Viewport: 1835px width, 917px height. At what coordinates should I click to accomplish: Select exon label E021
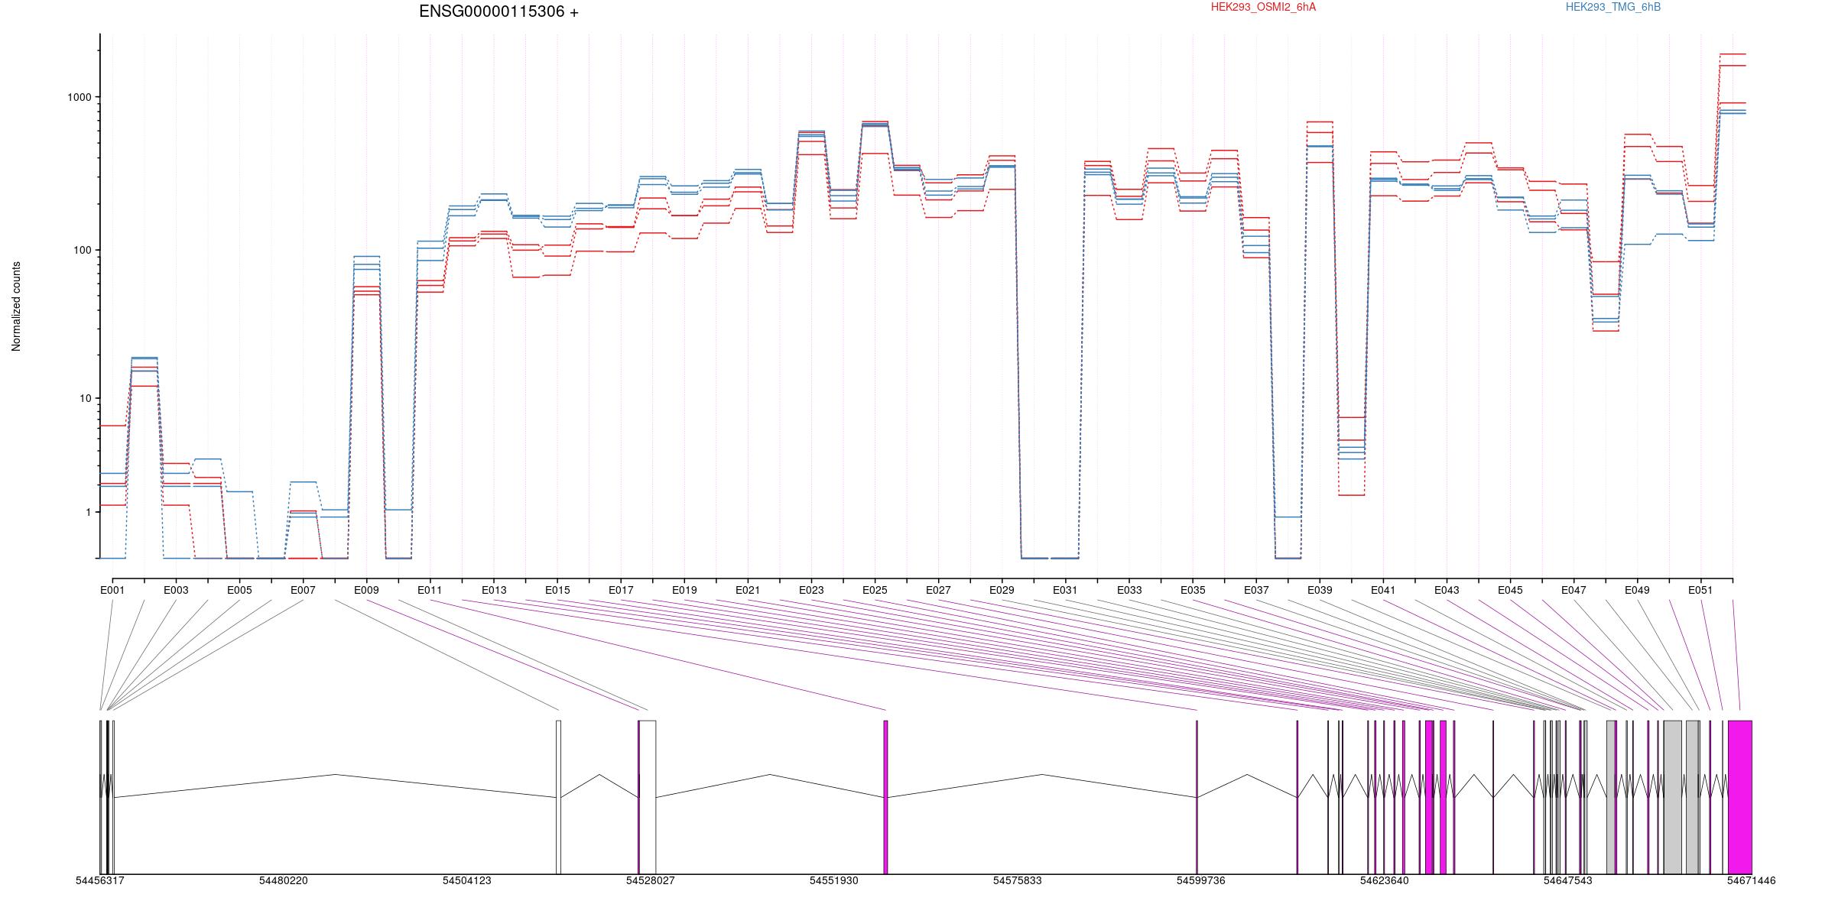[x=748, y=590]
